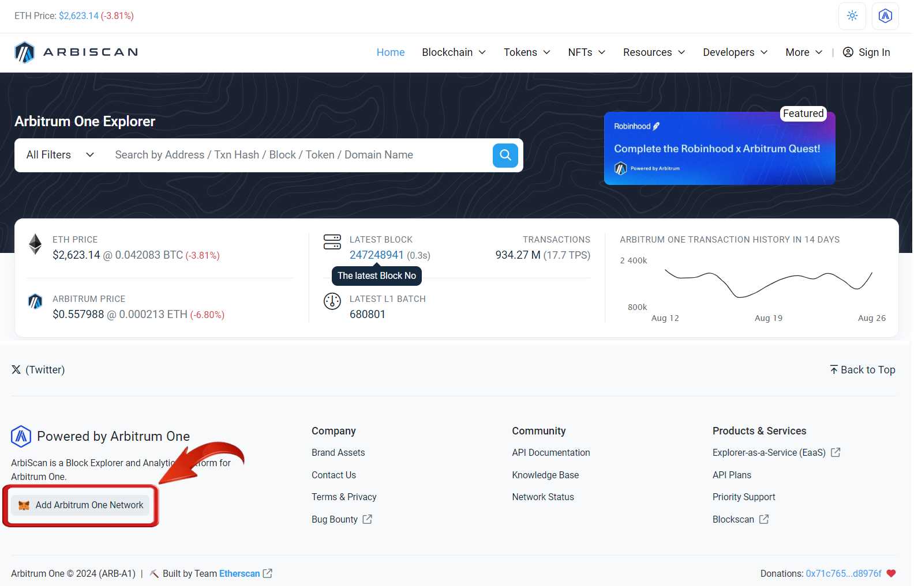914x586 pixels.
Task: Go to the Home tab
Action: 391,52
